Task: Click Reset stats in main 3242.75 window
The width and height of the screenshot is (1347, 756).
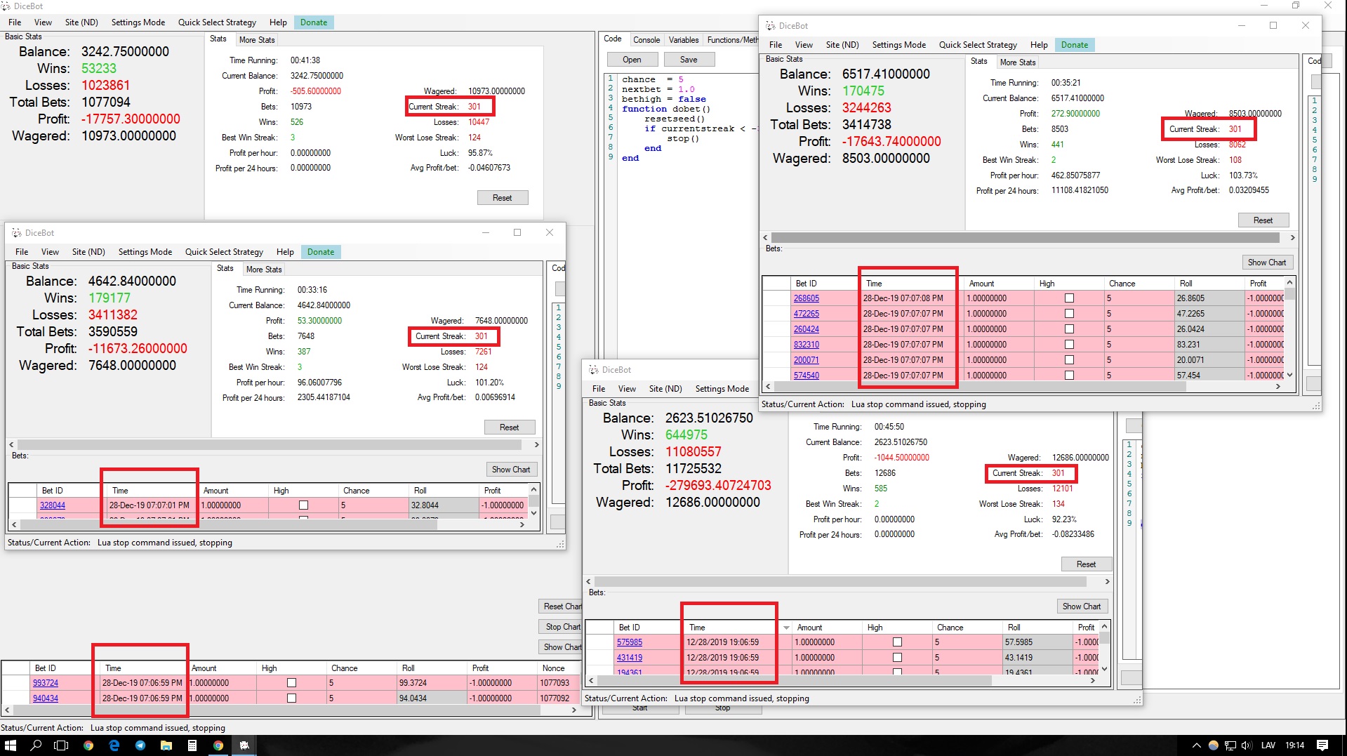Action: pos(503,198)
